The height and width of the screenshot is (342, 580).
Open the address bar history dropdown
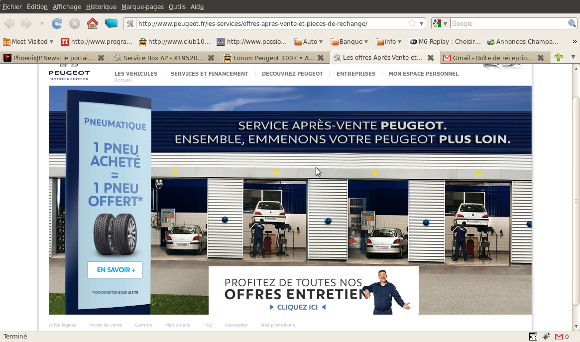[421, 24]
